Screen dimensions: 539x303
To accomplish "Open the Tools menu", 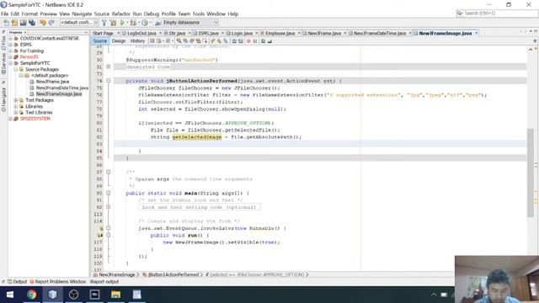I will click(199, 14).
